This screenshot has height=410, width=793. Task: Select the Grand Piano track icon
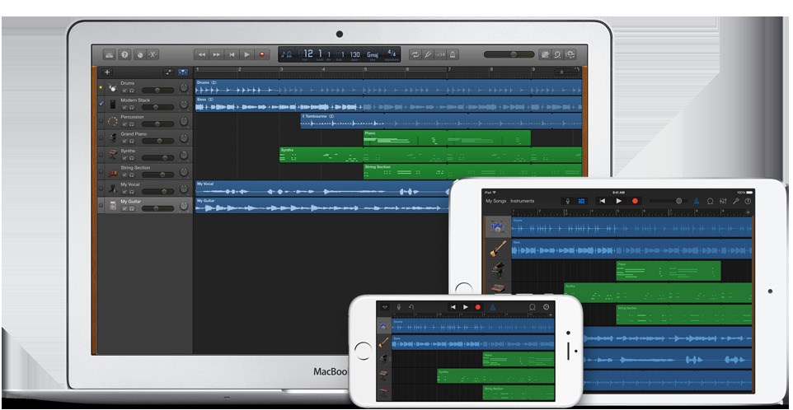tap(112, 137)
